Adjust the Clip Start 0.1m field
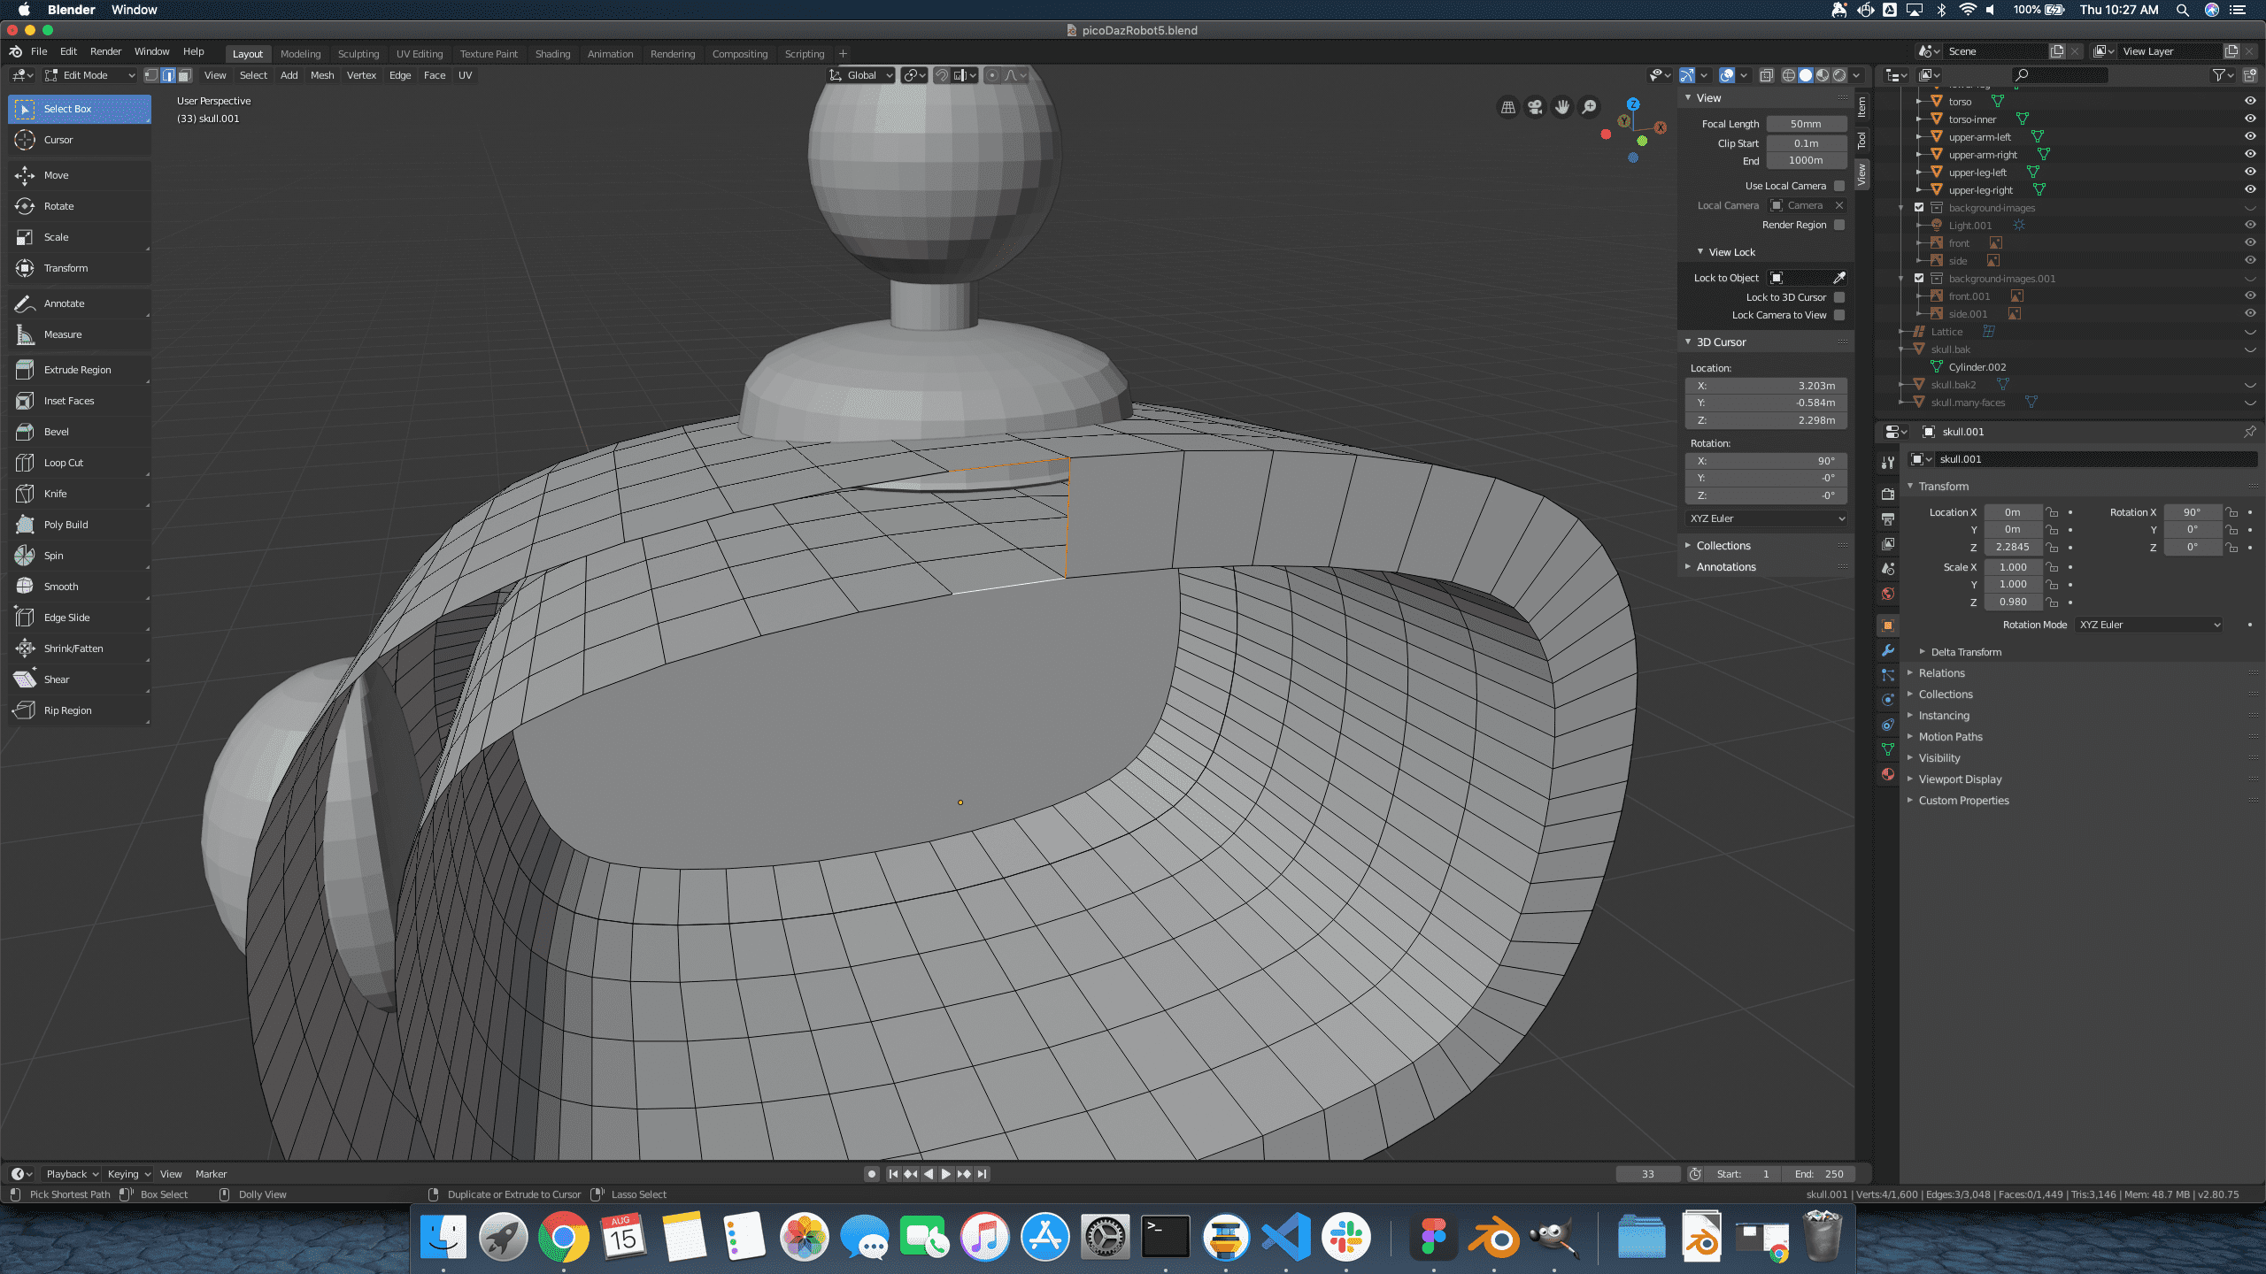 [1806, 143]
